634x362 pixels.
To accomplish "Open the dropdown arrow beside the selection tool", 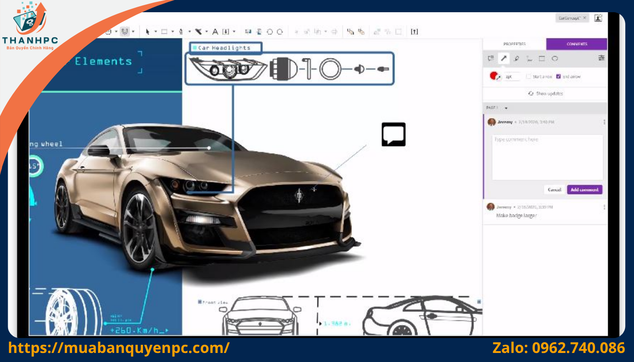I will point(155,32).
